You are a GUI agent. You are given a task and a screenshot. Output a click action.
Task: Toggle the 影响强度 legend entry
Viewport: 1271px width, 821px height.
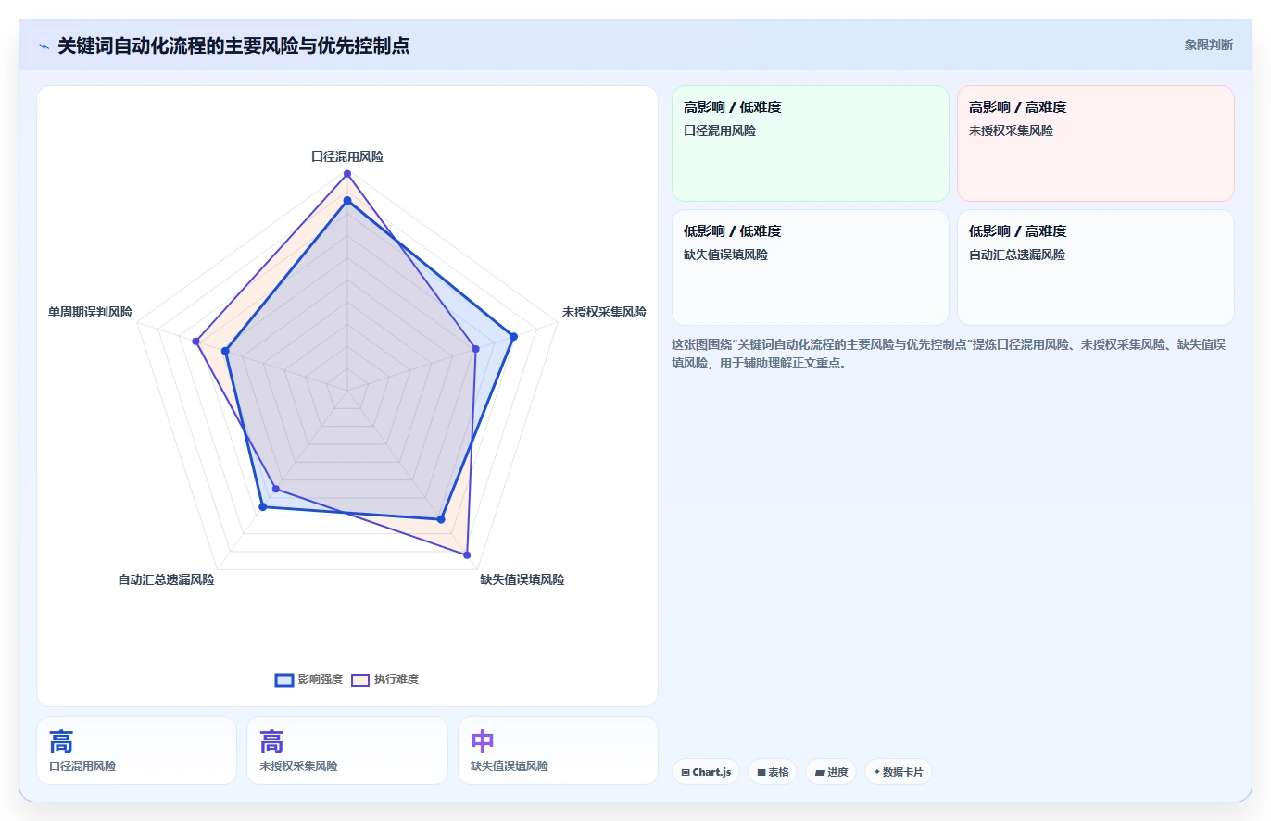[309, 679]
